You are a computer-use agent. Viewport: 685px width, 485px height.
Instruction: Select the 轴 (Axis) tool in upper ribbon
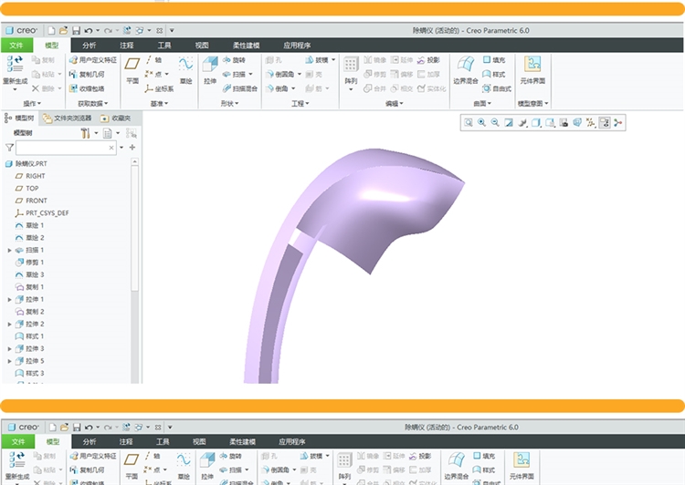pos(153,60)
